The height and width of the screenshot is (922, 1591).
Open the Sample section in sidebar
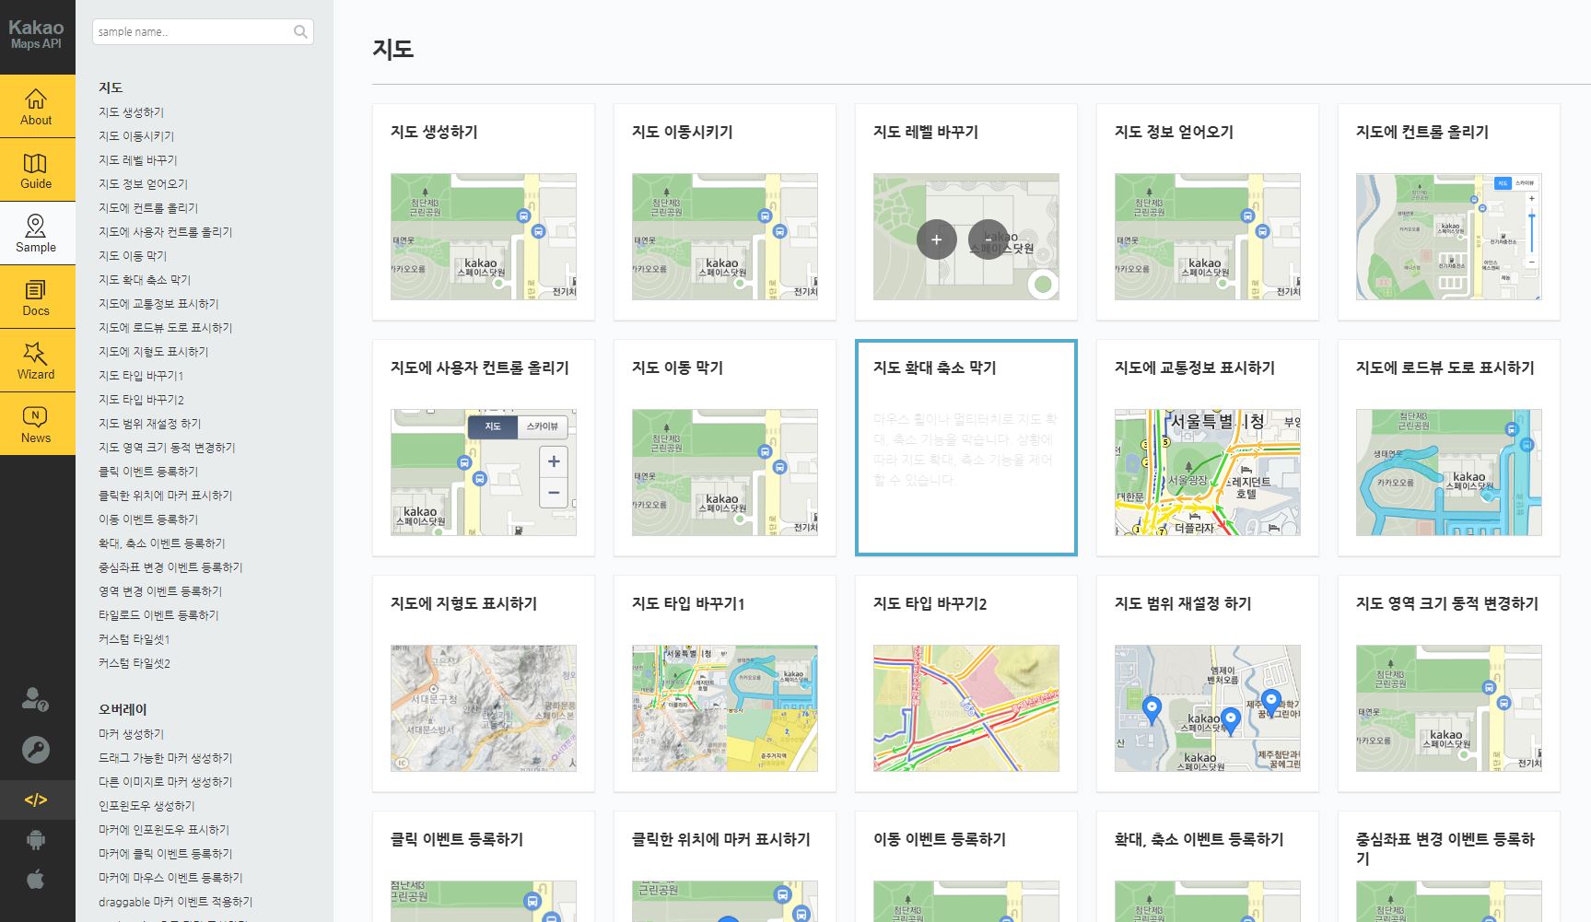pos(37,234)
